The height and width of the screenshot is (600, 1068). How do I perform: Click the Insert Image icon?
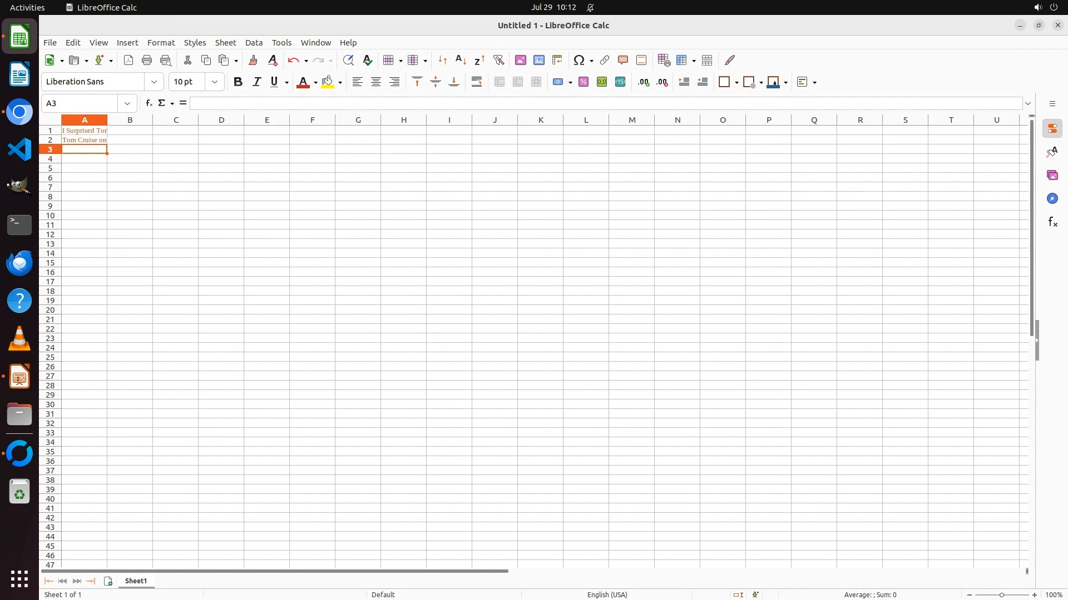point(521,60)
